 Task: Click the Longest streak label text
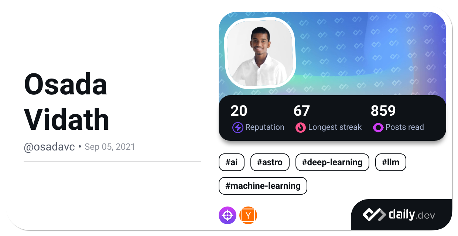pos(335,128)
